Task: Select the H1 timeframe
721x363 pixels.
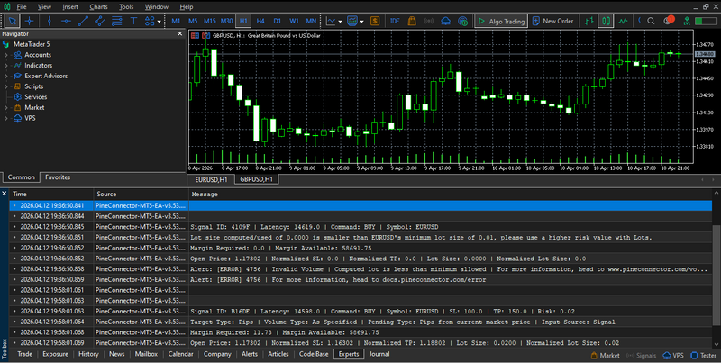Action: coord(243,21)
